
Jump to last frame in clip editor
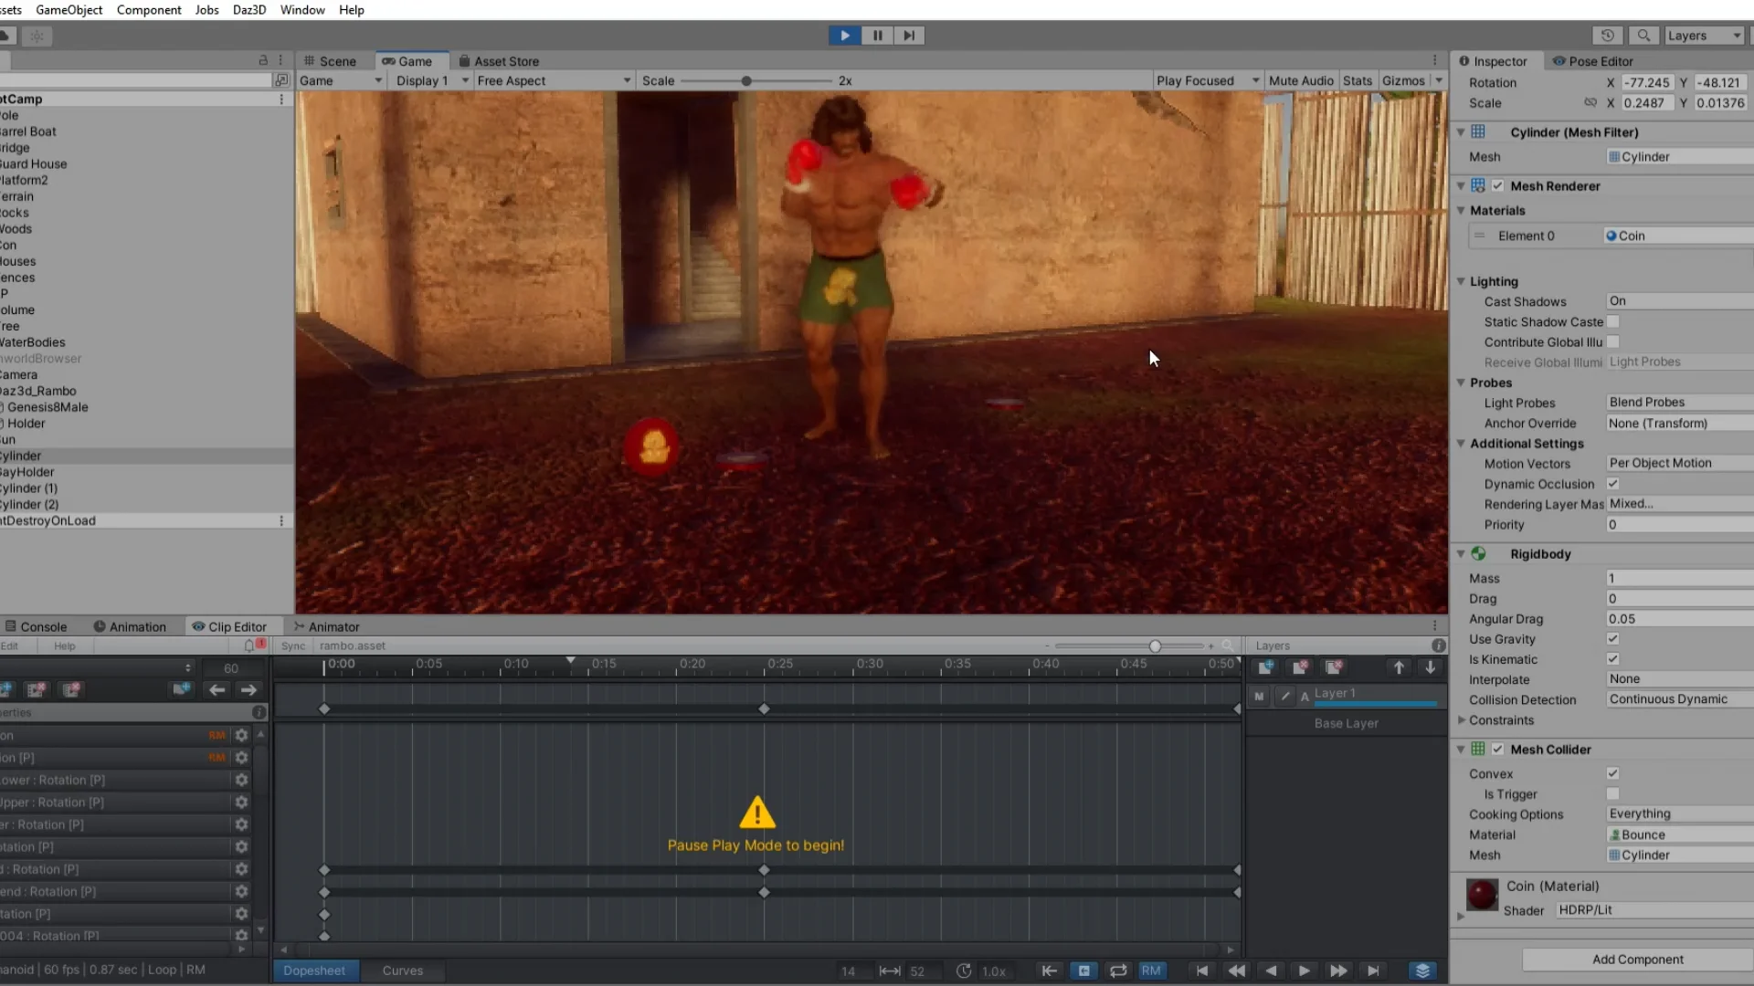pyautogui.click(x=1373, y=970)
